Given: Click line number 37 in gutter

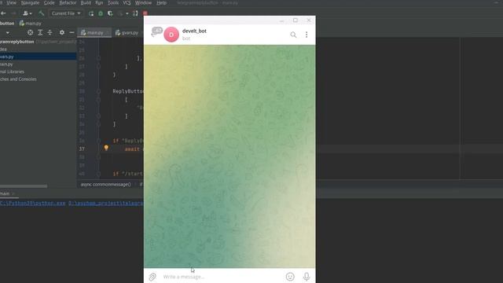Looking at the screenshot, I should point(82,149).
